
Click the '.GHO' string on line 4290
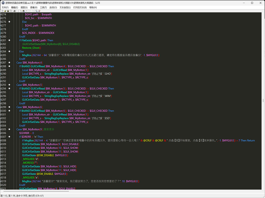tap(108, 74)
